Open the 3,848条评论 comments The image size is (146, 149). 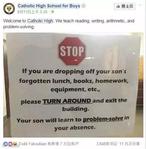click(107, 144)
